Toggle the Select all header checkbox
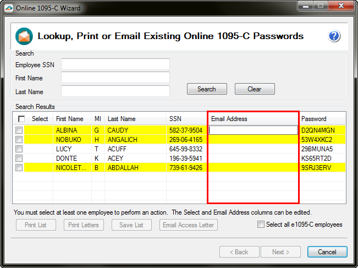The width and height of the screenshot is (358, 268). pos(21,119)
